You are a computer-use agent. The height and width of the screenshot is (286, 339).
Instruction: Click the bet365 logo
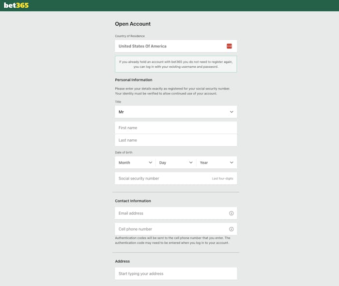pos(16,5)
